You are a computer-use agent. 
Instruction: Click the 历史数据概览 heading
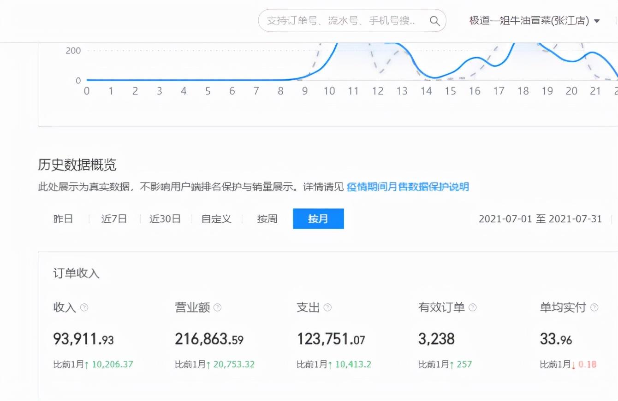click(77, 165)
